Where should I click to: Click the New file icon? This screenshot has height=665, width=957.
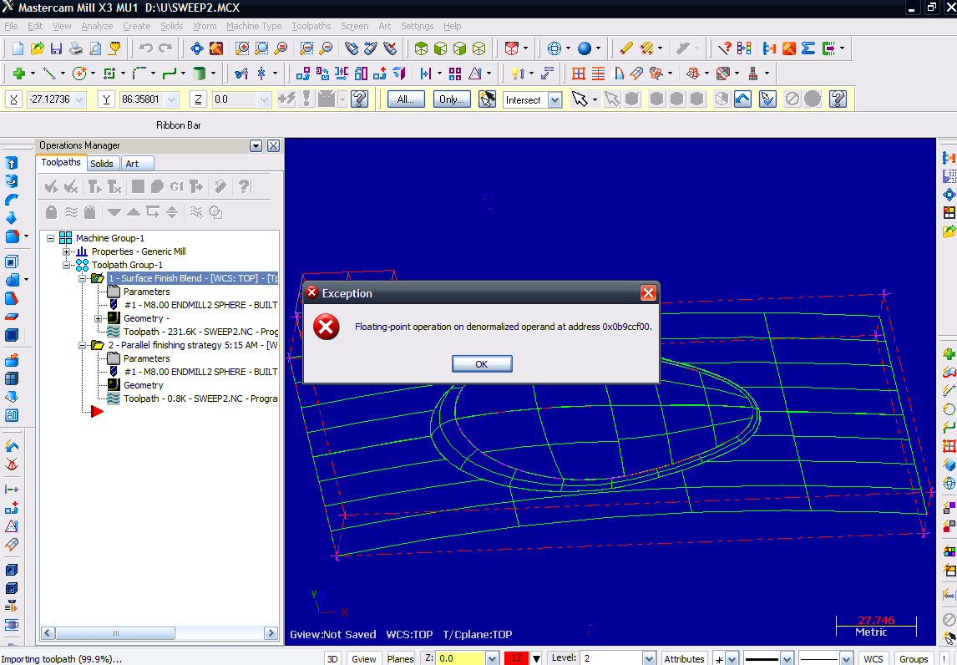(x=18, y=48)
